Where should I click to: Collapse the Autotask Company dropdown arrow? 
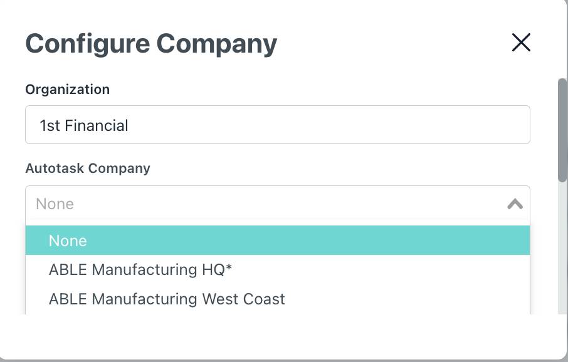coord(515,204)
